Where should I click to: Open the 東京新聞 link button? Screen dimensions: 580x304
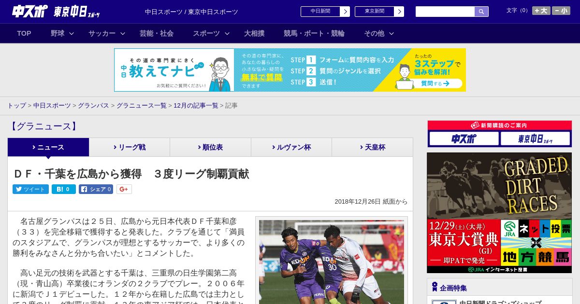coord(374,12)
